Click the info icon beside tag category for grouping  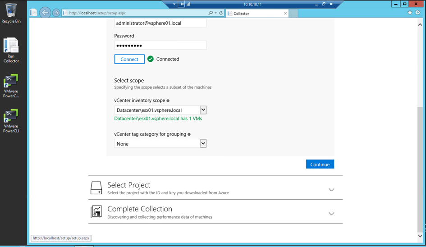coord(189,134)
